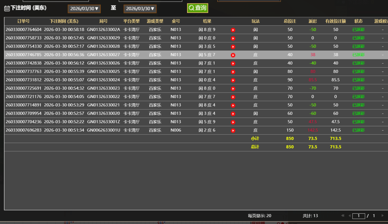
Task: Click the 派彩 column header
Action: coord(313,21)
